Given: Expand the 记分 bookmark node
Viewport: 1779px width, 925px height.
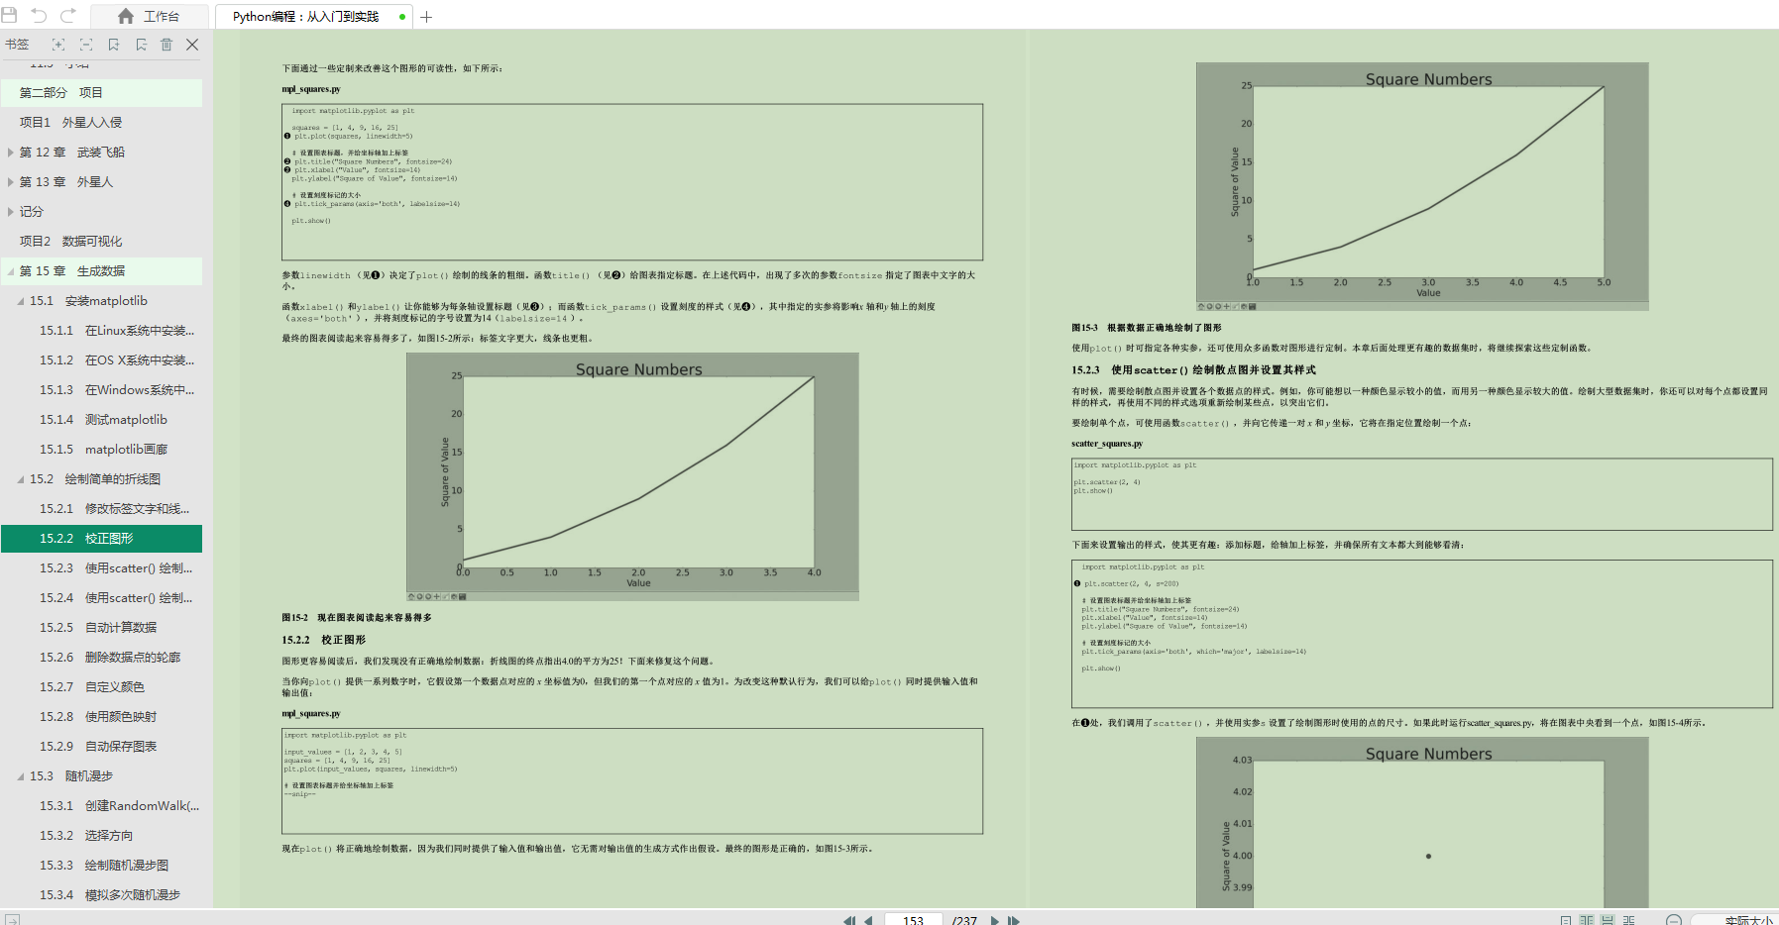Looking at the screenshot, I should click(x=11, y=211).
